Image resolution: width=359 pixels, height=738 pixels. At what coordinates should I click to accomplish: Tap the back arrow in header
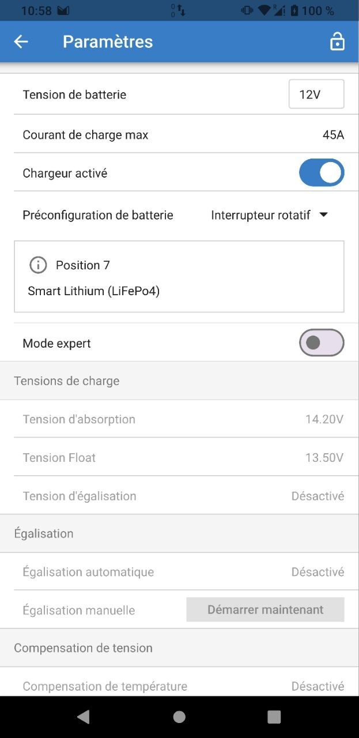[21, 42]
